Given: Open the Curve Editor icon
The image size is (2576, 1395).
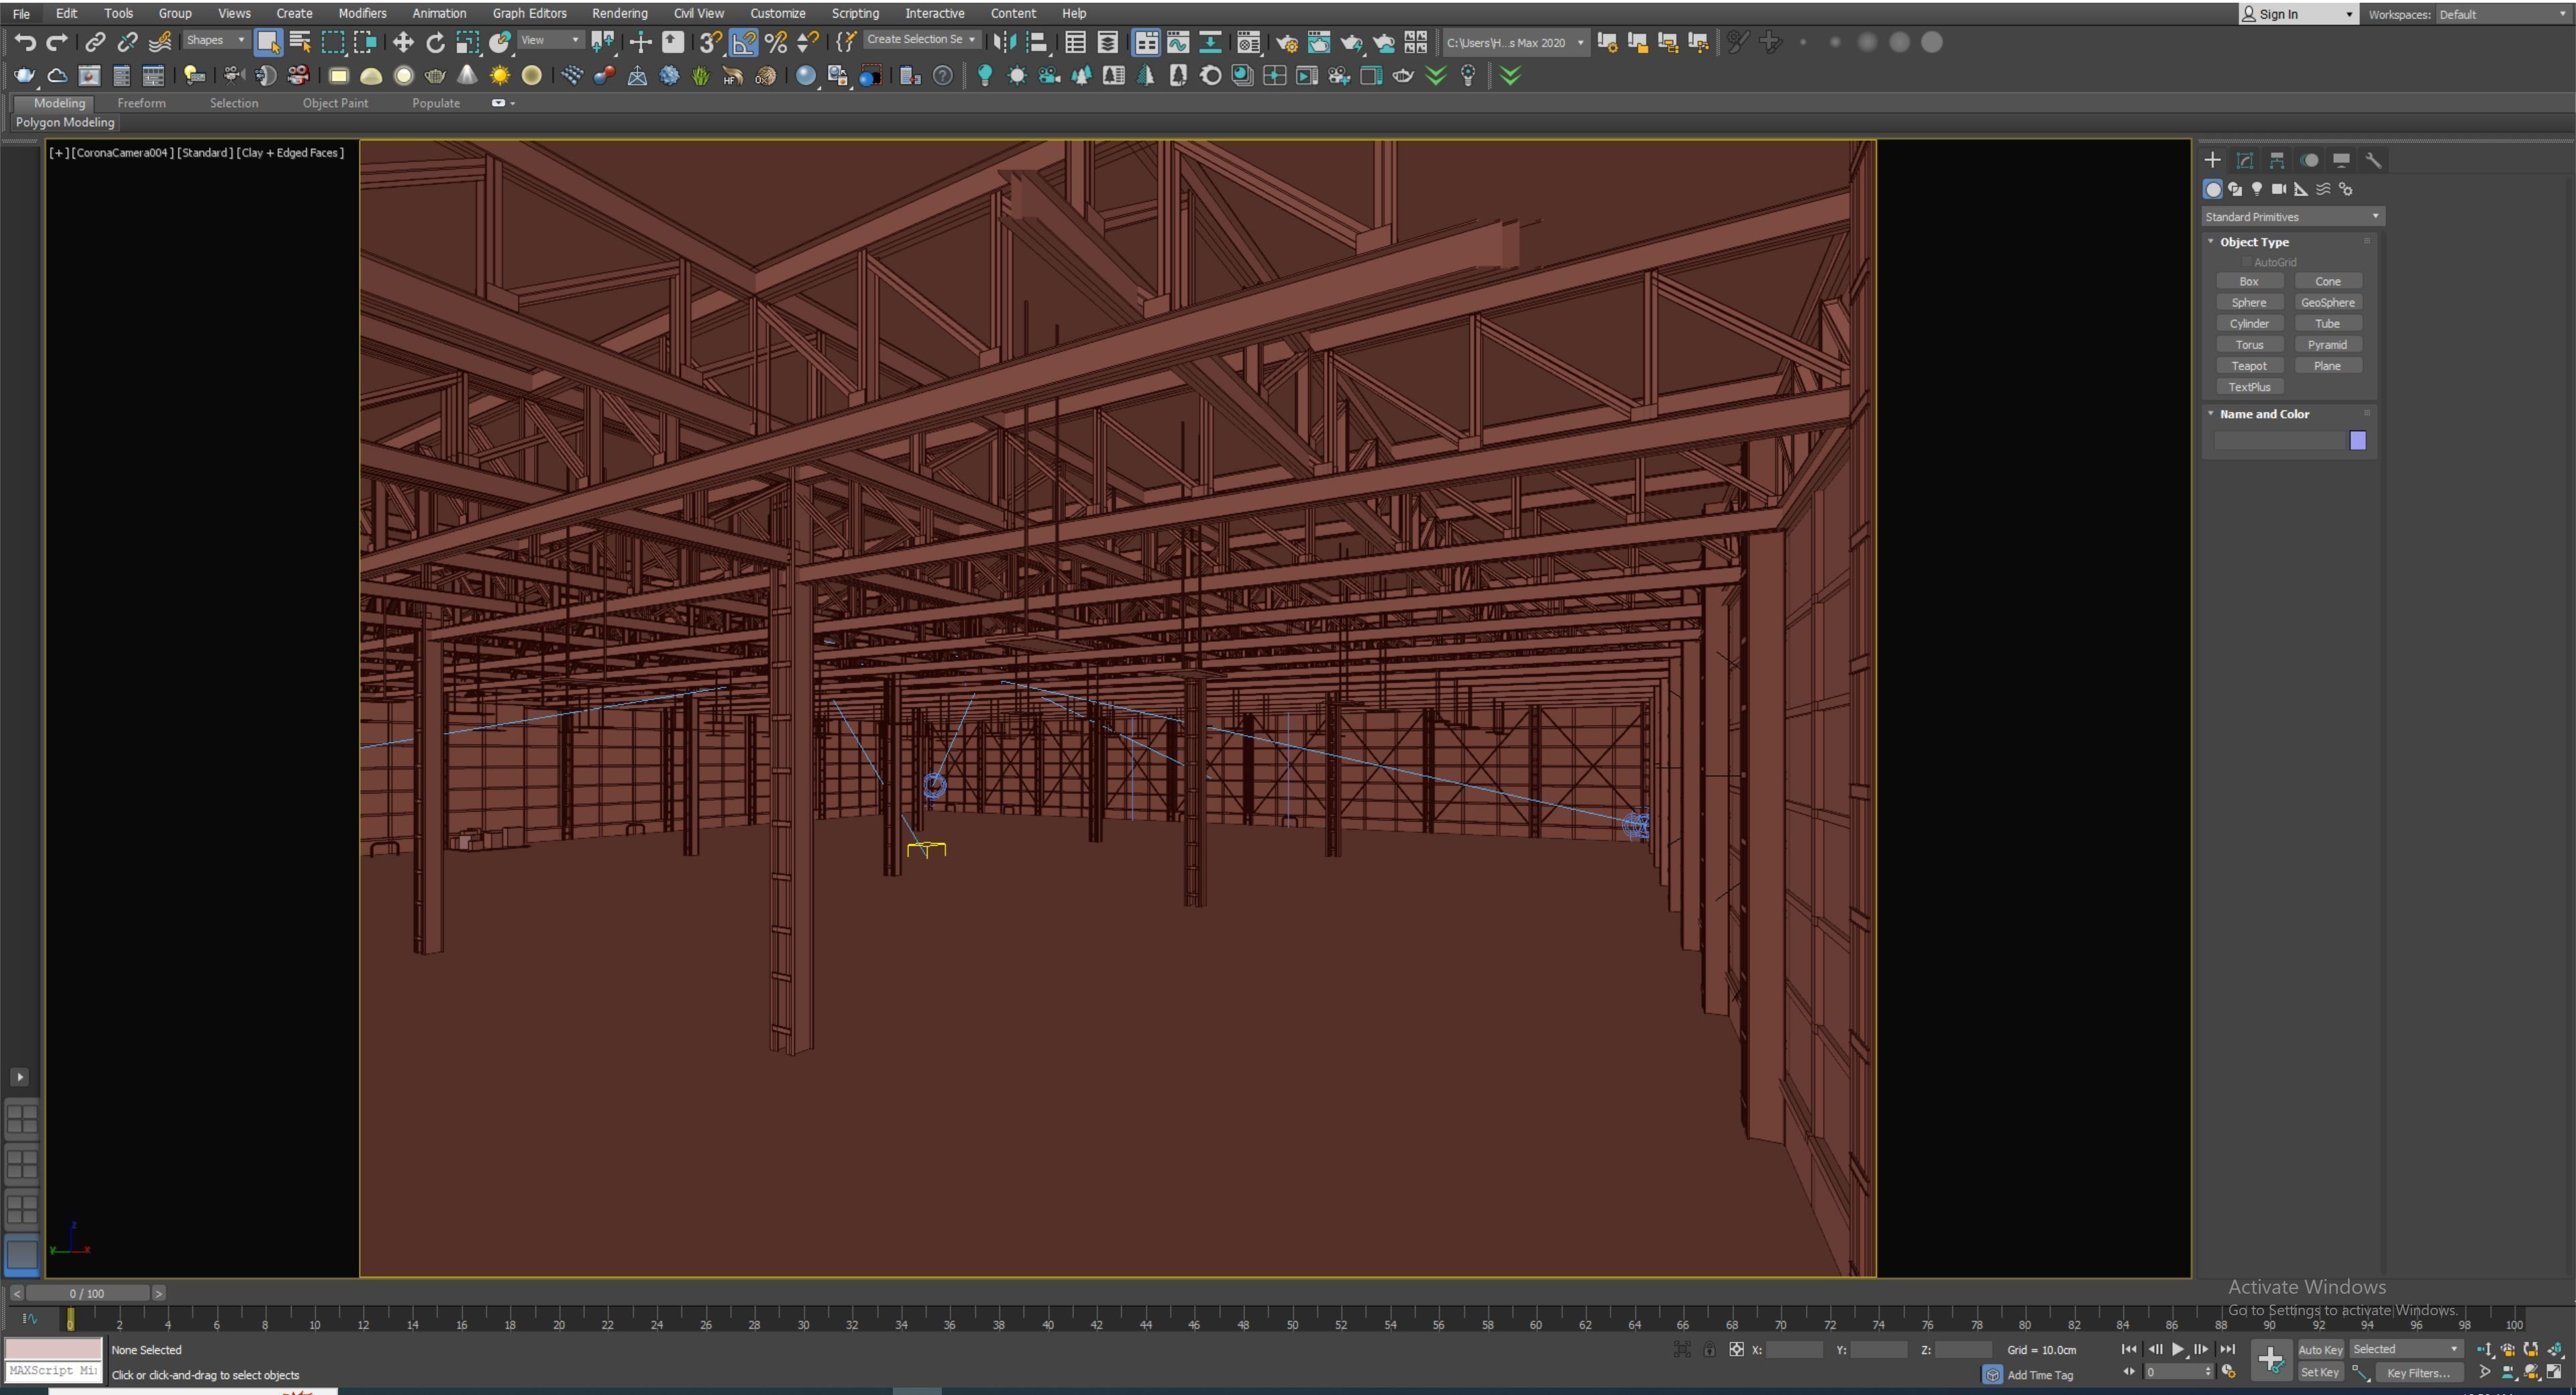Looking at the screenshot, I should pyautogui.click(x=1178, y=42).
